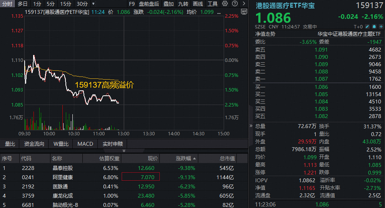Image resolution: width=385 pixels, height=208 pixels.
Task: Open the MACD indicator tab
Action: click(85, 144)
